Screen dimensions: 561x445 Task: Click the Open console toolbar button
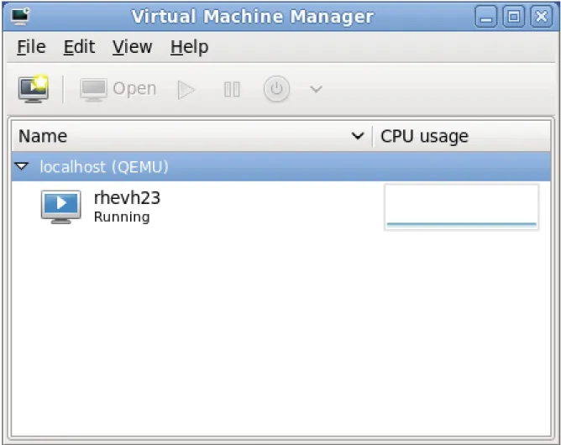tap(118, 89)
